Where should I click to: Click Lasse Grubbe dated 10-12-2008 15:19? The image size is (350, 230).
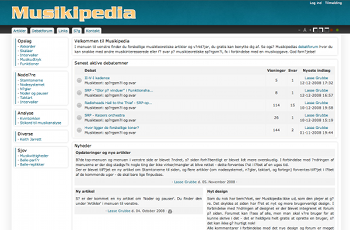tap(317, 115)
